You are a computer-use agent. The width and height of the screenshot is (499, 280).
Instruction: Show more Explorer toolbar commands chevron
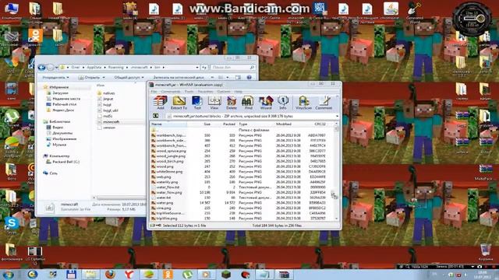coord(212,78)
